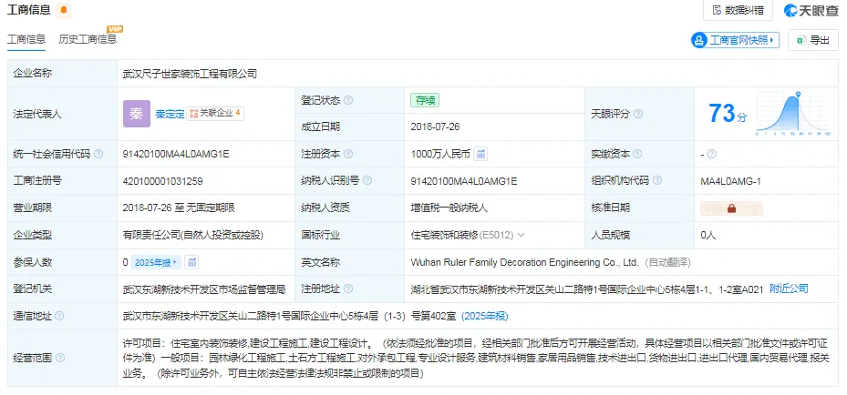This screenshot has height=395, width=847.
Task: Click the 天眼查 logo
Action: 811,10
